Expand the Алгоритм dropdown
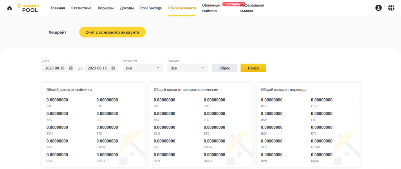The image size is (401, 169). pos(143,68)
